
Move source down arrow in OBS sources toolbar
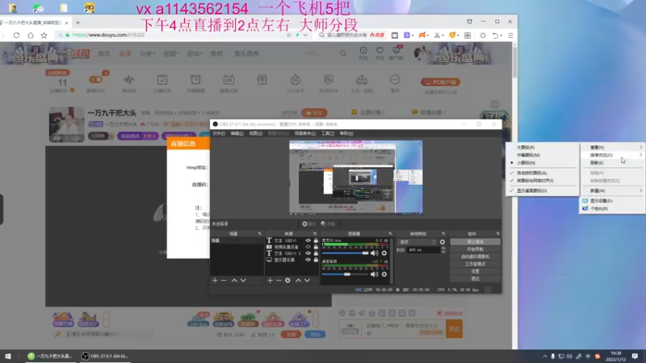[308, 280]
